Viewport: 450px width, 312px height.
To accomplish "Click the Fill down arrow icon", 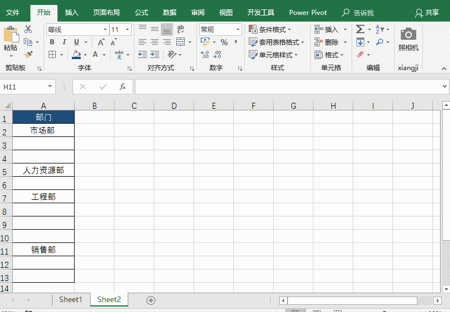I will tap(360, 42).
